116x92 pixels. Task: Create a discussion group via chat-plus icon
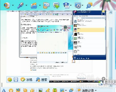56,5
